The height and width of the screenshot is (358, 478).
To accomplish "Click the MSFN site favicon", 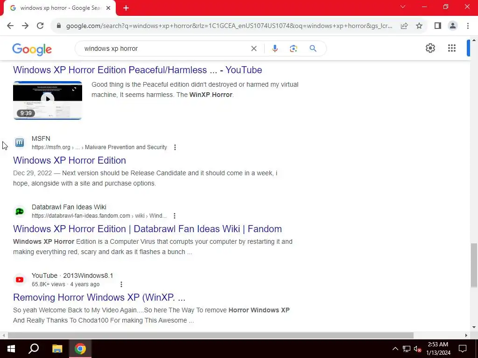I will [20, 143].
